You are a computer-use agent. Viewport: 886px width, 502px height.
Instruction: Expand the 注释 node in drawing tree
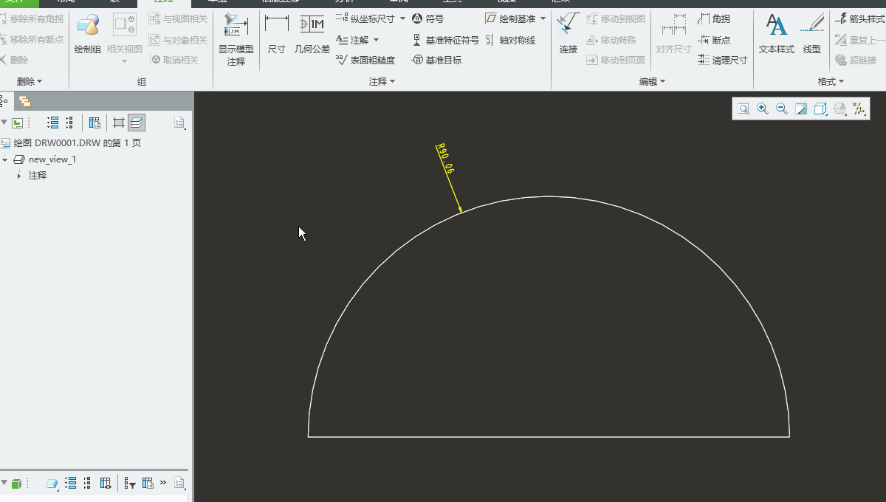[x=19, y=176]
